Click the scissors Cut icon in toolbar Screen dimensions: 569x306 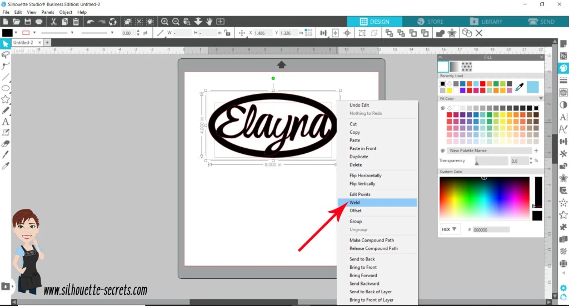pyautogui.click(x=53, y=22)
